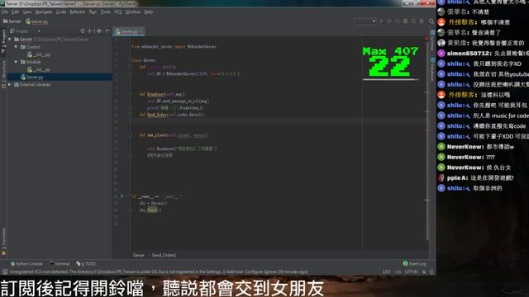Viewport: 529px width, 297px height.
Task: Collapse all via Project panel header icon
Action: pos(90,31)
